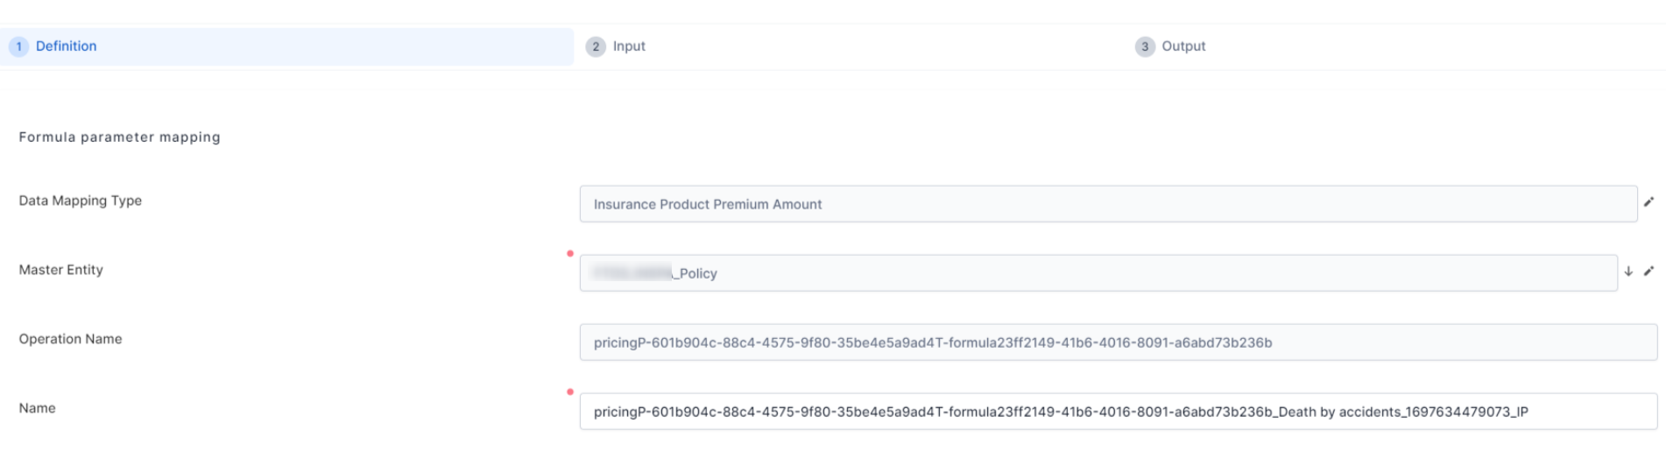This screenshot has width=1666, height=466.
Task: Click the edit pencil beside Master Entity
Action: click(x=1648, y=272)
